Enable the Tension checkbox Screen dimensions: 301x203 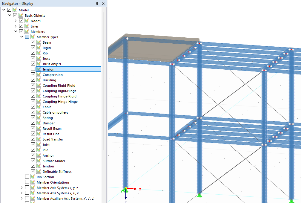pos(33,69)
